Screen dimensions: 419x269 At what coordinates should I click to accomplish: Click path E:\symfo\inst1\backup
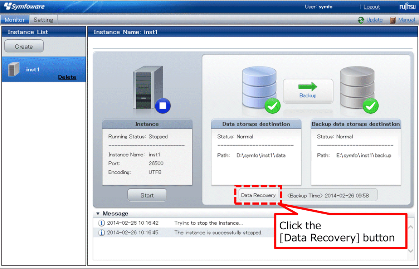coord(364,155)
